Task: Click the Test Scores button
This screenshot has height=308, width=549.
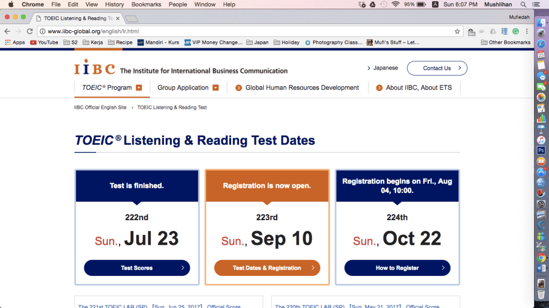Action: click(137, 268)
